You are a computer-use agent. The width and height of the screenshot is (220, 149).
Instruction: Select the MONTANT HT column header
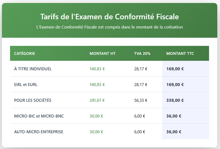[102, 53]
